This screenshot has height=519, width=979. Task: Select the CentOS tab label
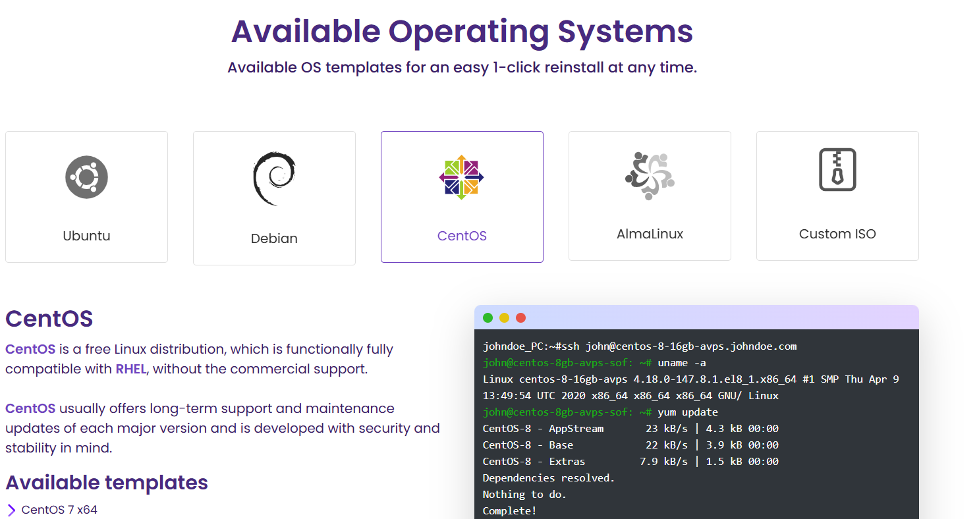coord(462,236)
